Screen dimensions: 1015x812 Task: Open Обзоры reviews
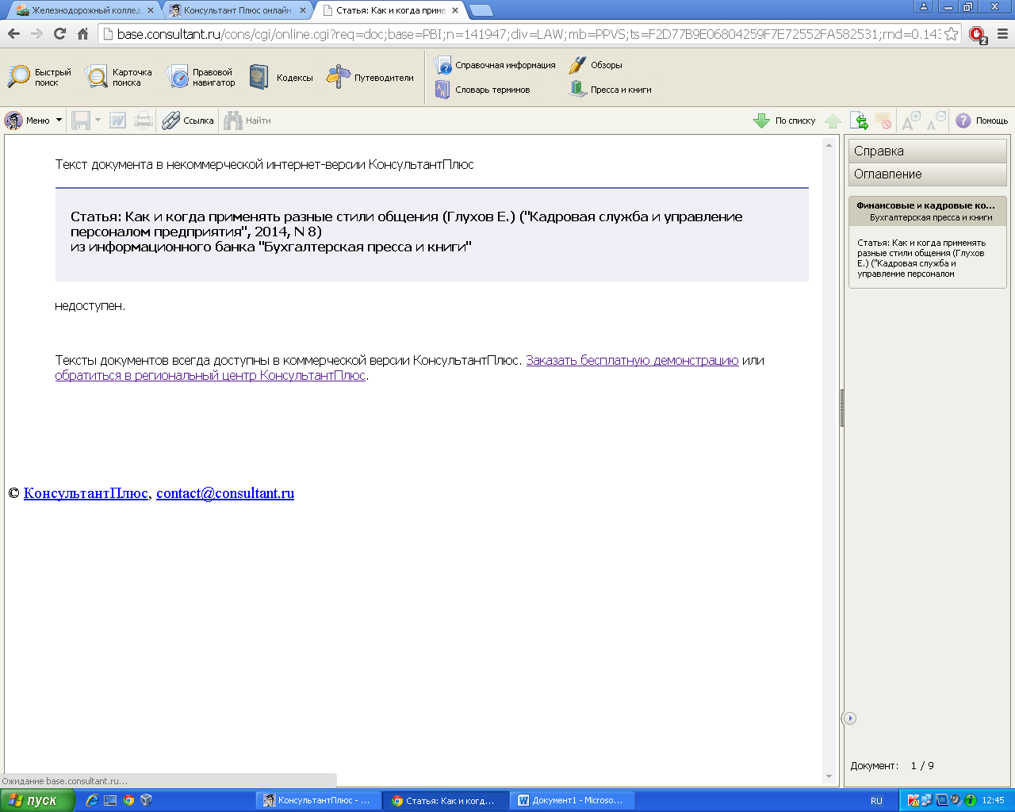[596, 65]
